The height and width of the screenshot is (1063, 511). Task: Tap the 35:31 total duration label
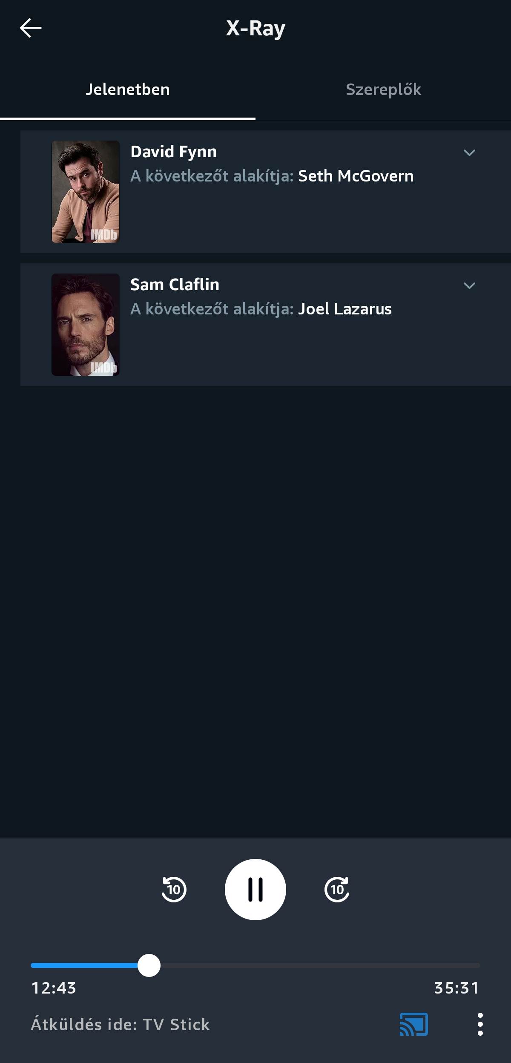456,988
